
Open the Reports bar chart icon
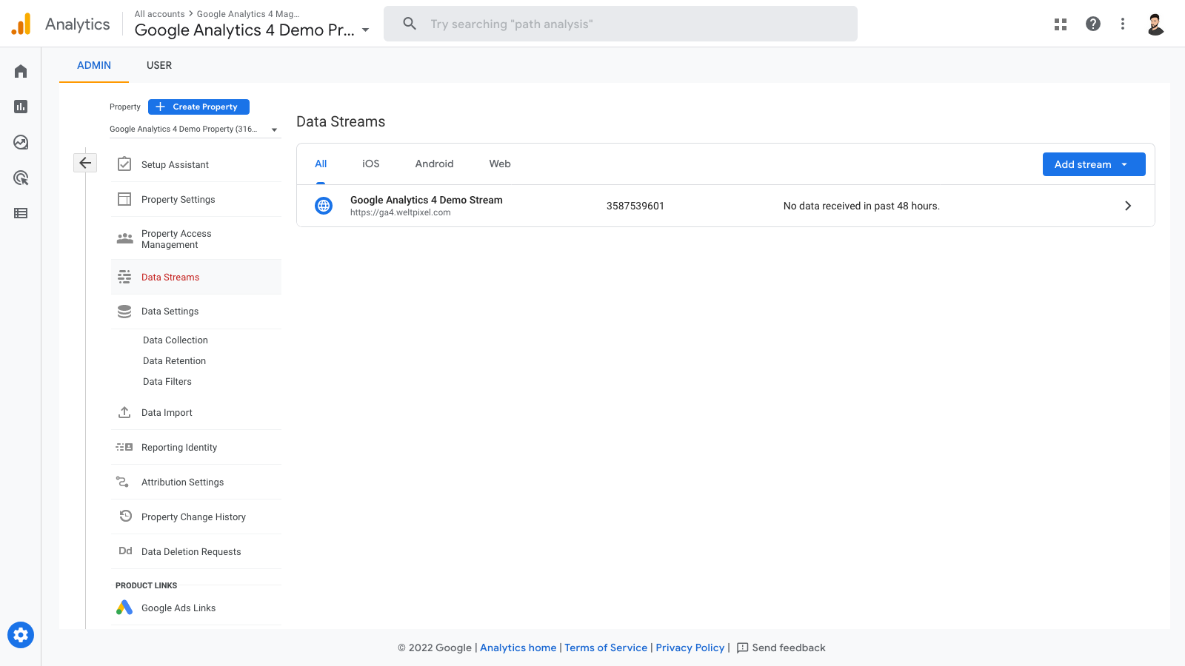pyautogui.click(x=21, y=107)
